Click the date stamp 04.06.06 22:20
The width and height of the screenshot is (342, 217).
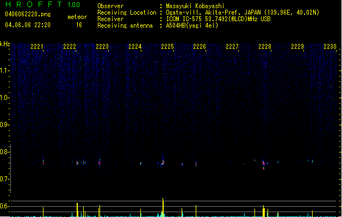coord(28,25)
